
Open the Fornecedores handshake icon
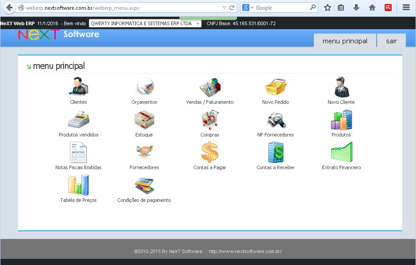(x=144, y=151)
